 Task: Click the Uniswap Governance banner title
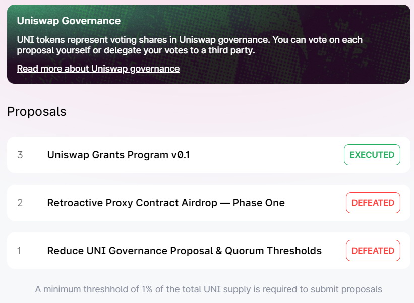69,21
